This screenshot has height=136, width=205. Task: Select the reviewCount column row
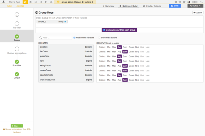[66, 70]
